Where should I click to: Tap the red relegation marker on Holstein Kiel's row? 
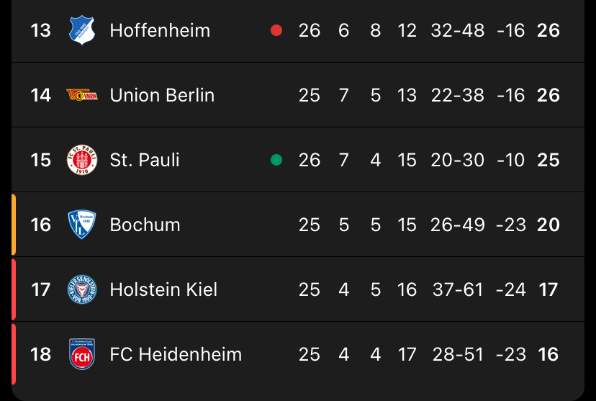[x=14, y=289]
